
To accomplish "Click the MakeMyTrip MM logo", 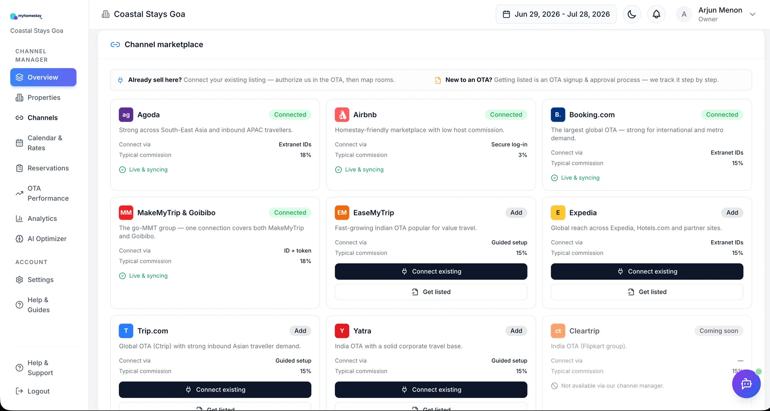I will [126, 213].
